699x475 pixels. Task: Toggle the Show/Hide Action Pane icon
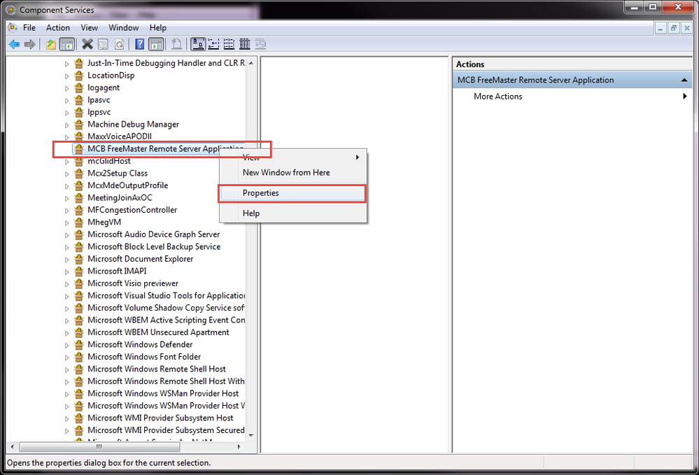(x=155, y=43)
